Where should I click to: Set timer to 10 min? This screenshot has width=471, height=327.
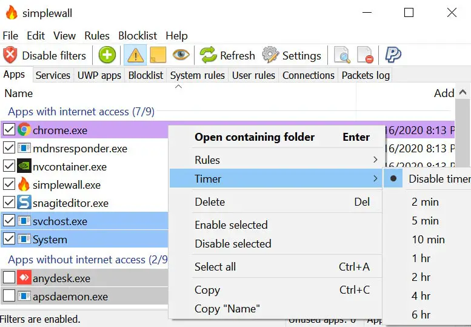[427, 240]
